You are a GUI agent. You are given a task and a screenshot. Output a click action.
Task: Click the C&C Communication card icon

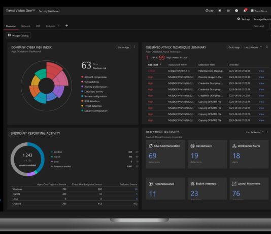click(x=151, y=146)
